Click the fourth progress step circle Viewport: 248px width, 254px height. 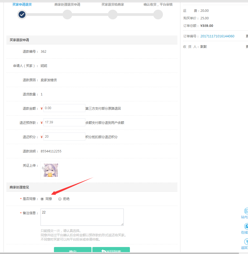click(x=158, y=15)
